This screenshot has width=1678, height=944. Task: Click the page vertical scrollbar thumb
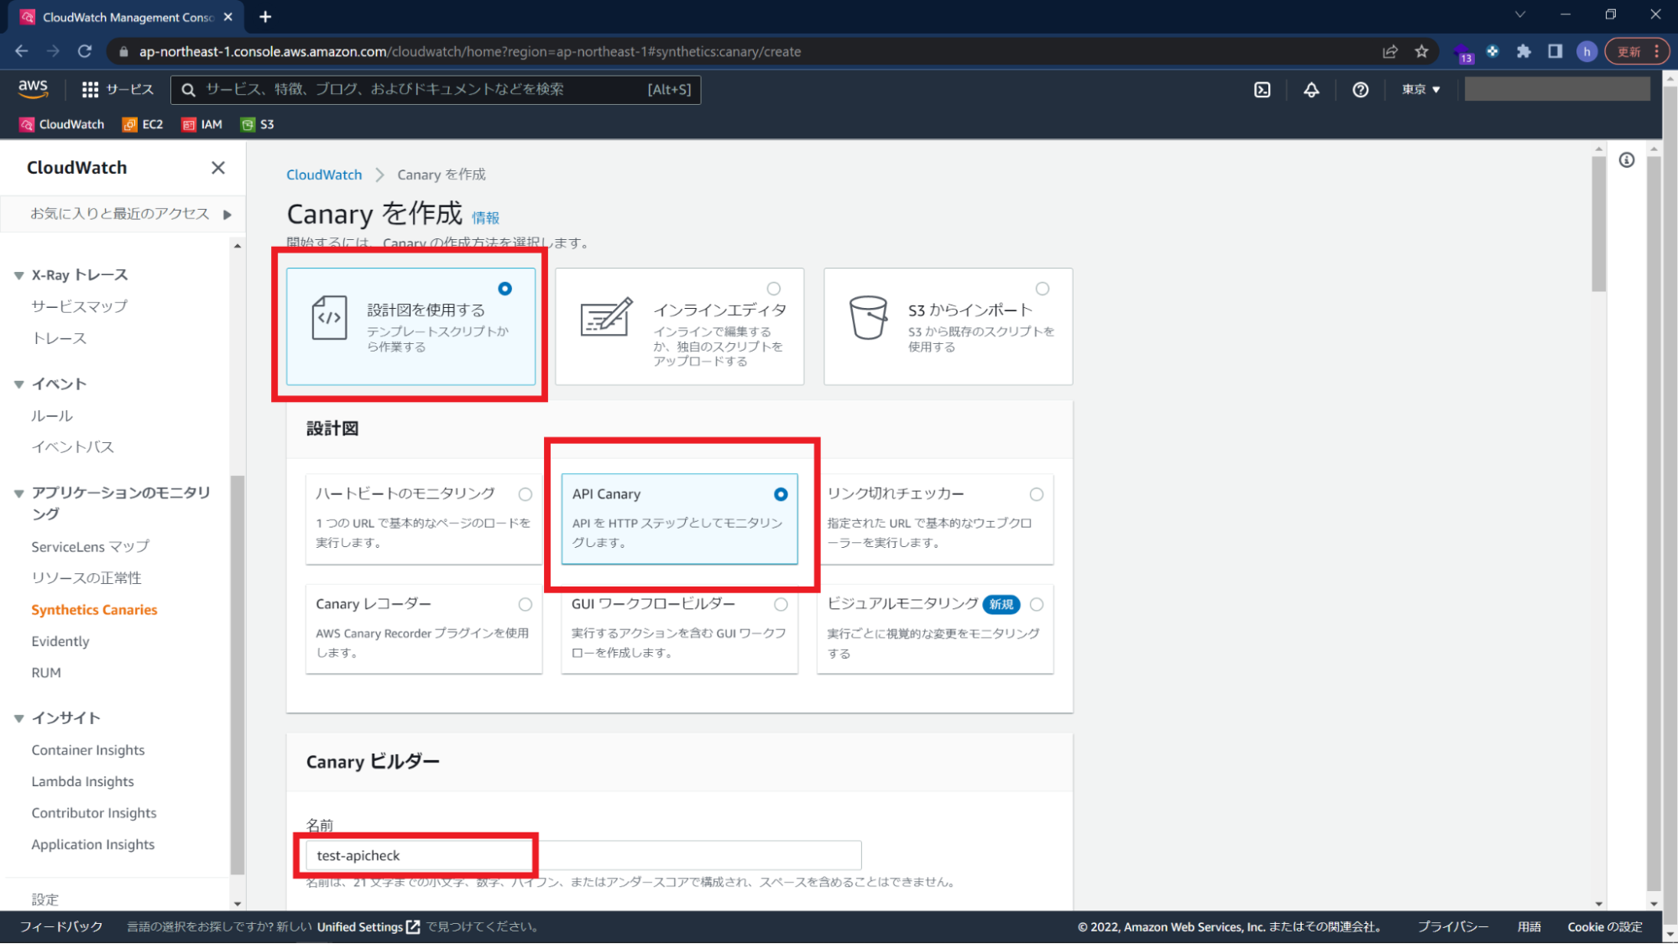coord(1598,223)
